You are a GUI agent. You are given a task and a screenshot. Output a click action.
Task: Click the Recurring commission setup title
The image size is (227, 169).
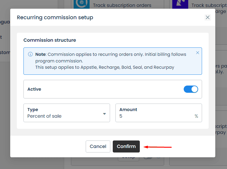tap(55, 17)
